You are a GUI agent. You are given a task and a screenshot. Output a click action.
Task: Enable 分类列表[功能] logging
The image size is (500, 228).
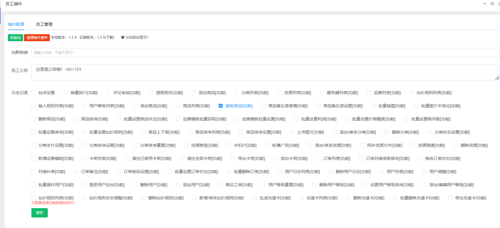tap(237, 93)
